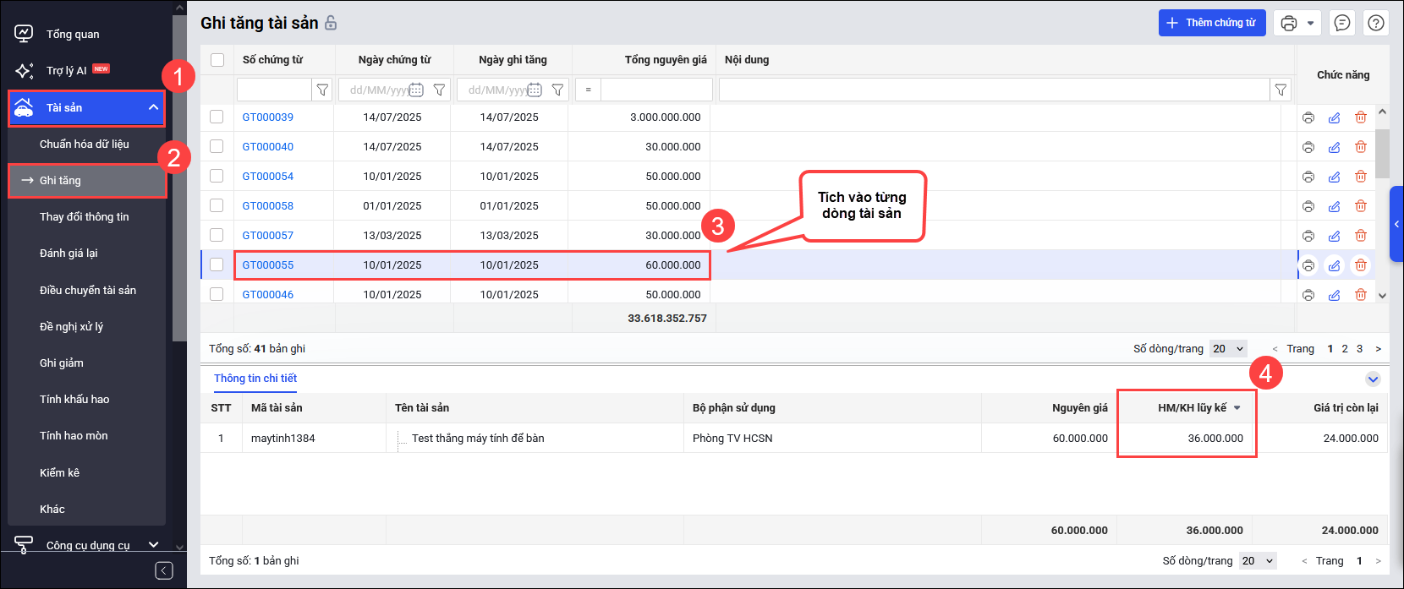The image size is (1404, 589).
Task: Select checkbox for voucher GT000058
Action: [217, 205]
